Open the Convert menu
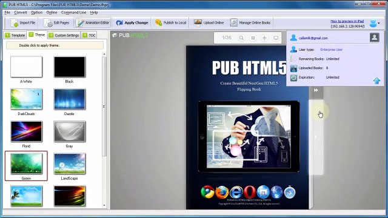Screen dimensions: 388x218 tap(21, 12)
